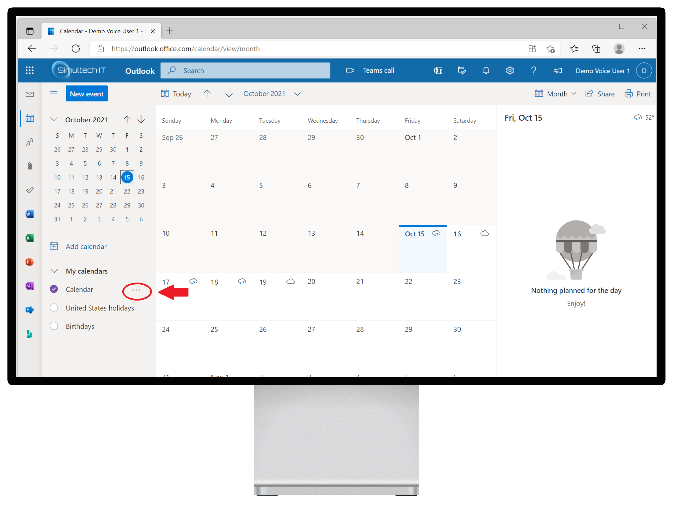The height and width of the screenshot is (508, 673).
Task: Click weather icon on day 17
Action: point(193,281)
